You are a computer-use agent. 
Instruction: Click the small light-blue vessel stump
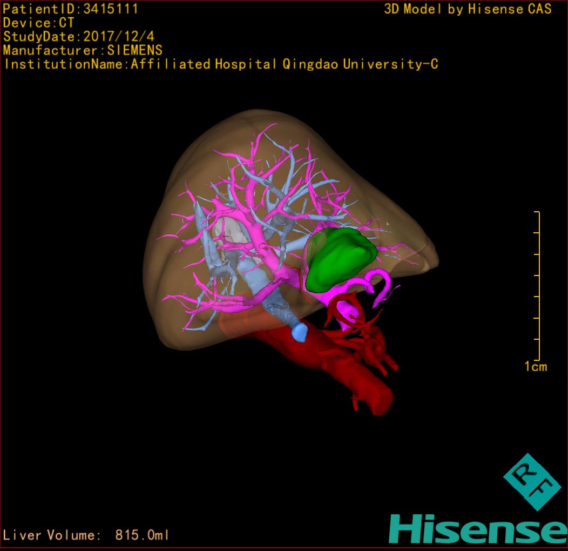(x=300, y=332)
